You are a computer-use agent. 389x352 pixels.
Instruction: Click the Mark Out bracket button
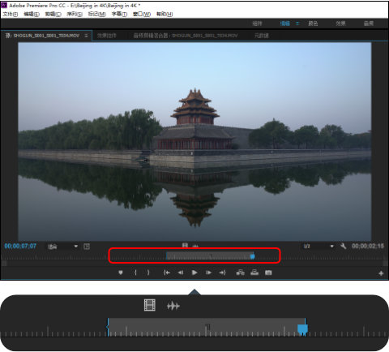148,273
